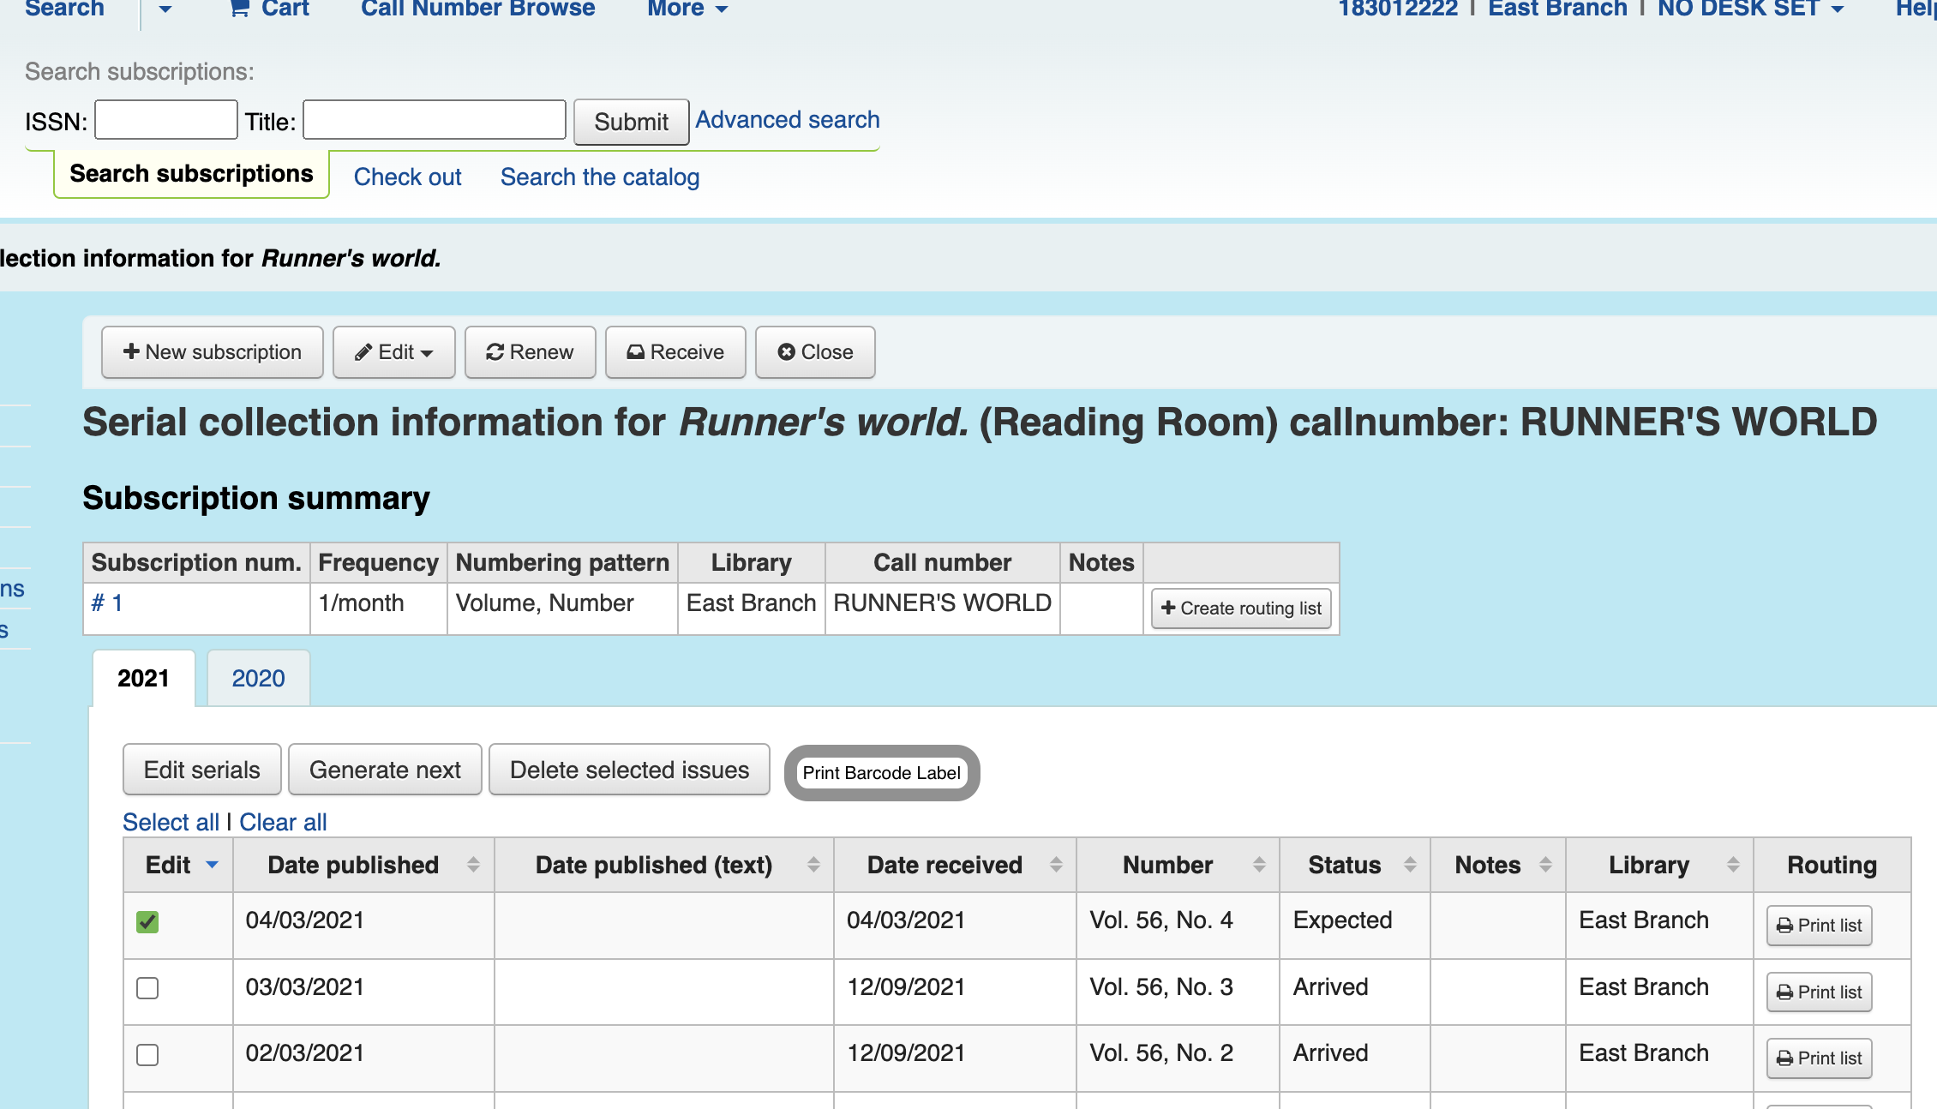The height and width of the screenshot is (1109, 1937).
Task: Click Create routing list button
Action: coord(1240,608)
